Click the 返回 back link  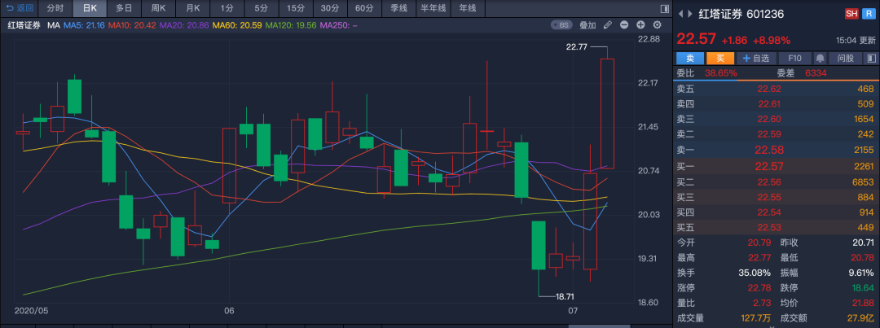[20, 8]
